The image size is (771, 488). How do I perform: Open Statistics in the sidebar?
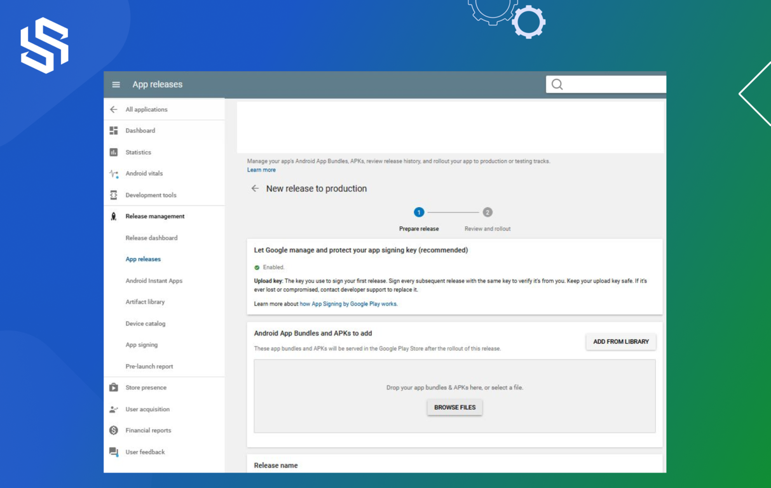pyautogui.click(x=138, y=152)
